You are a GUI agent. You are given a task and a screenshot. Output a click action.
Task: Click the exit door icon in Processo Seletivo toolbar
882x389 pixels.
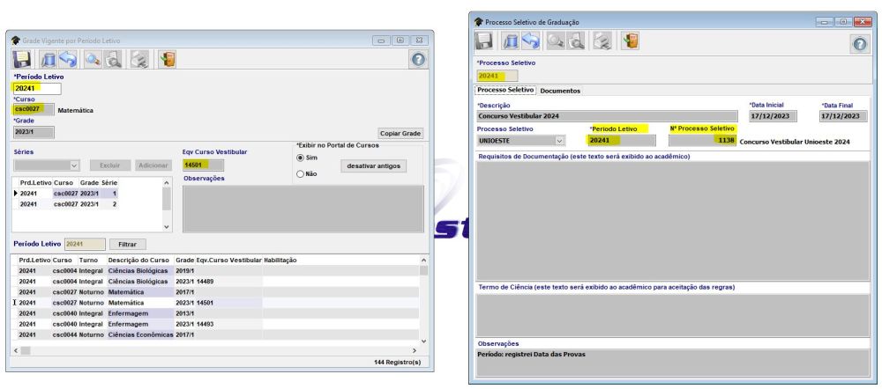point(630,40)
